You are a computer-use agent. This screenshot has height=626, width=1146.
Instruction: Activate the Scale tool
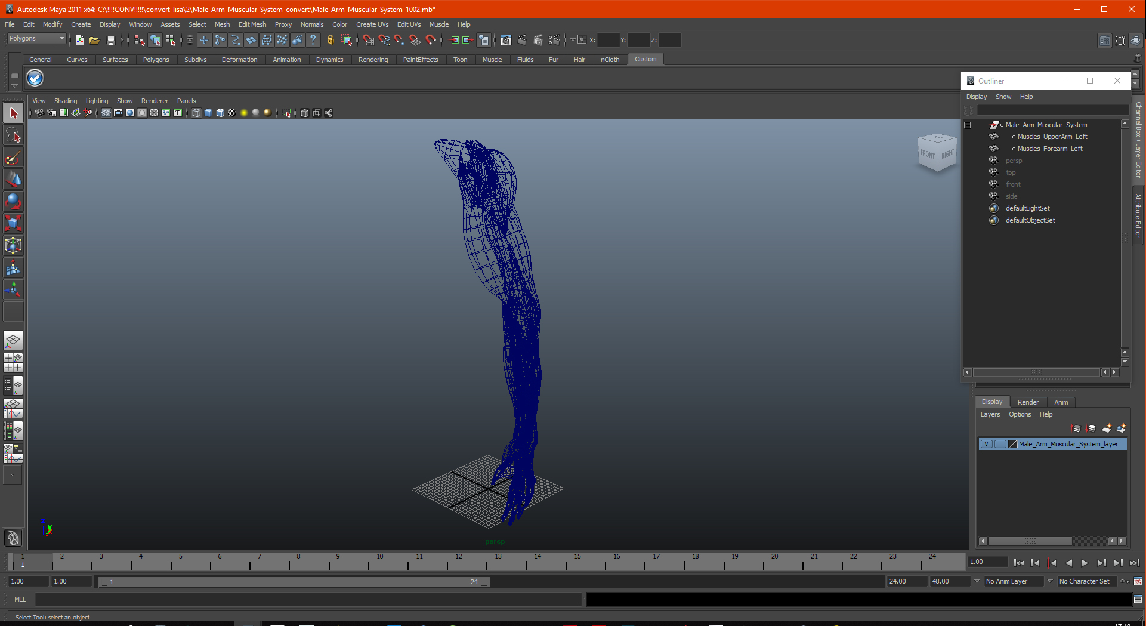(x=13, y=223)
